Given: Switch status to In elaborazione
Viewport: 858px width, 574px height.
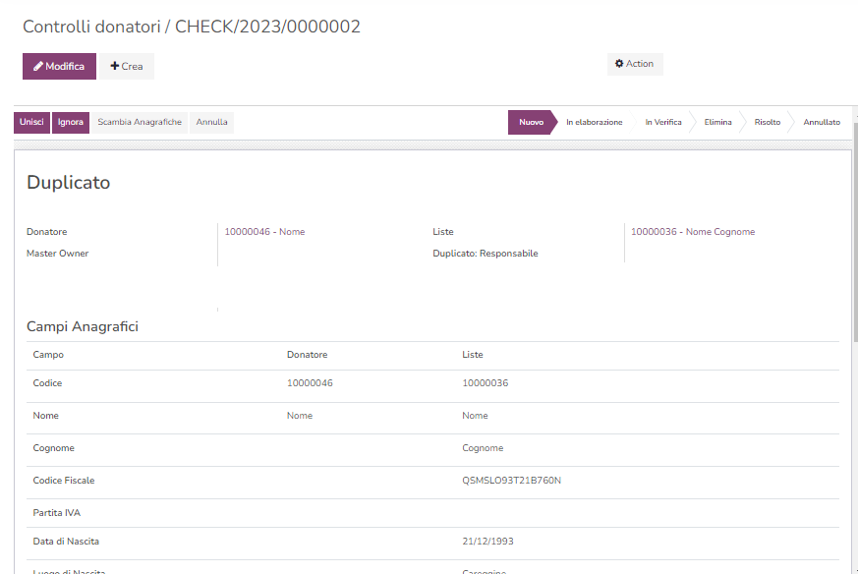Looking at the screenshot, I should point(594,123).
